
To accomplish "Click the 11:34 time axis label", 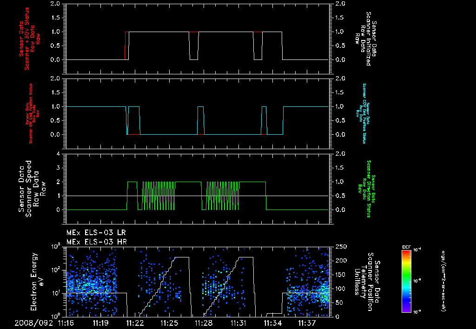I will [x=272, y=323].
